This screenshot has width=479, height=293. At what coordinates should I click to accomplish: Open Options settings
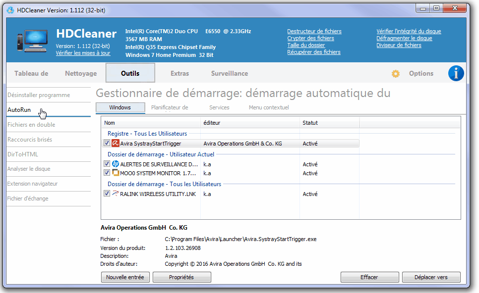tap(421, 73)
